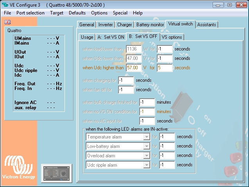Minimize the VE Configure window
Image resolution: width=249 pixels, height=187 pixels.
[218, 5]
